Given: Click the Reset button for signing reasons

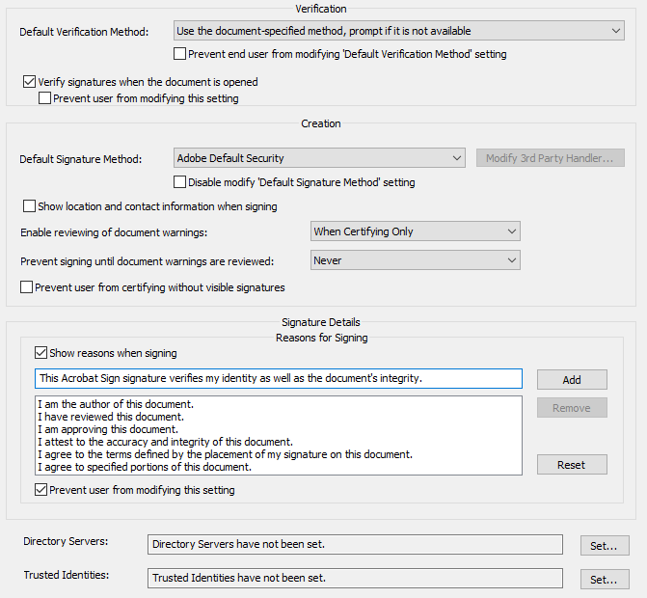Looking at the screenshot, I should (x=572, y=465).
